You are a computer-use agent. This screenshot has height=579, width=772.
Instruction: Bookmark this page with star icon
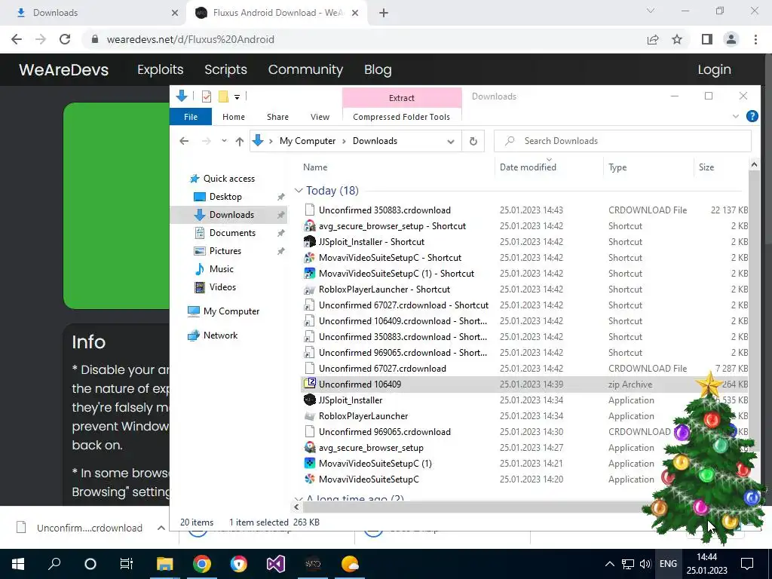(677, 39)
